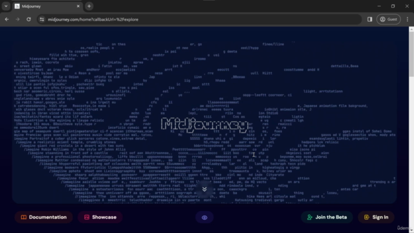Select the Midjourney browser tab
Viewport: 414px width, 233px height.
(x=47, y=6)
